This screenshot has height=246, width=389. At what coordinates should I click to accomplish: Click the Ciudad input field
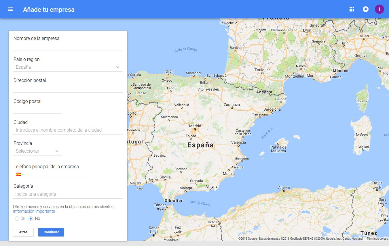coord(68,130)
